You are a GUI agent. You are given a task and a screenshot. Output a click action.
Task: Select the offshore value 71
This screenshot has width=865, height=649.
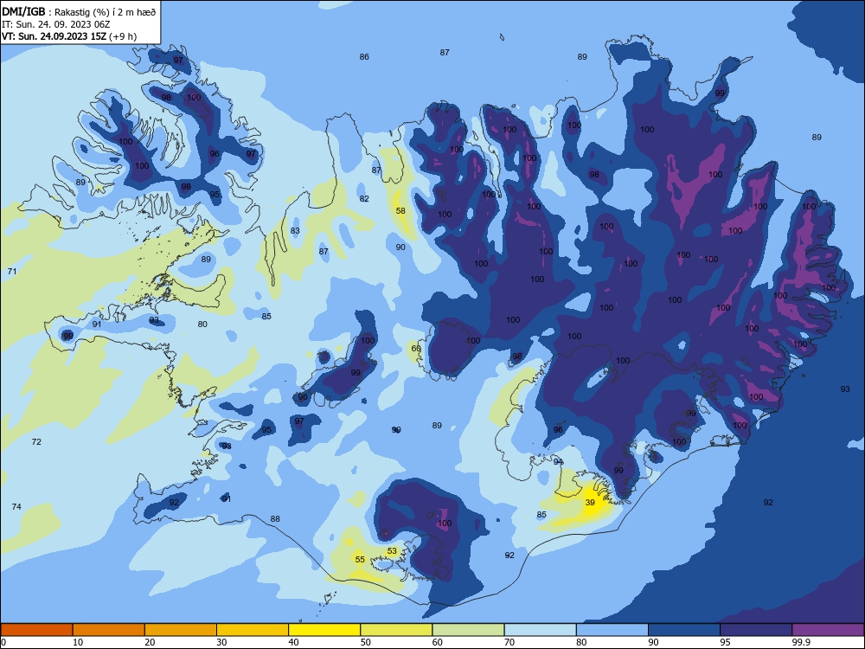click(x=12, y=271)
